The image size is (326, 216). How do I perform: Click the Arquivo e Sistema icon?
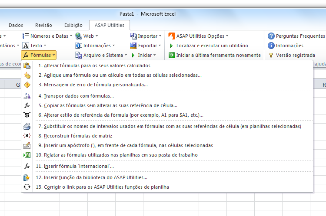(79, 55)
